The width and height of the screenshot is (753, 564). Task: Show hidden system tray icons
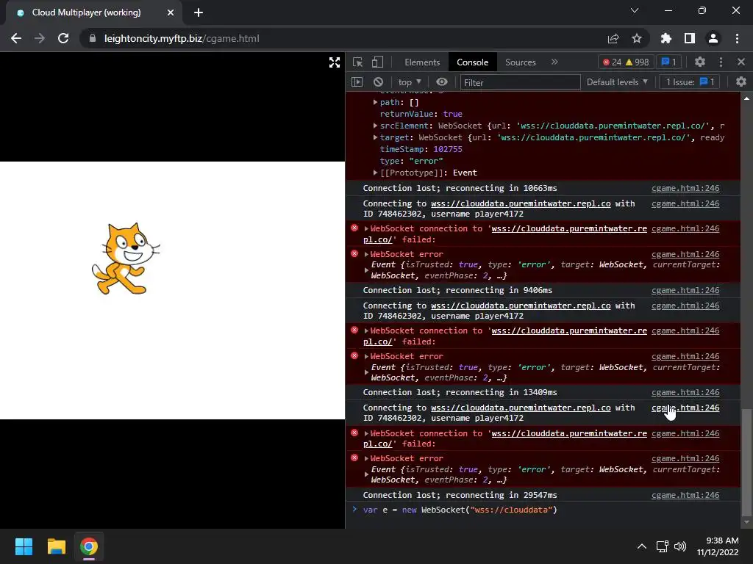pos(641,546)
